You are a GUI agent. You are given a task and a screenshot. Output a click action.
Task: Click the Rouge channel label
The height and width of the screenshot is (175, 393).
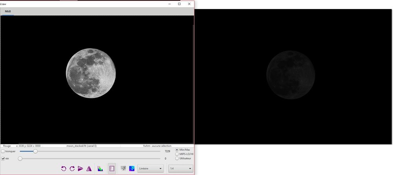(7, 146)
